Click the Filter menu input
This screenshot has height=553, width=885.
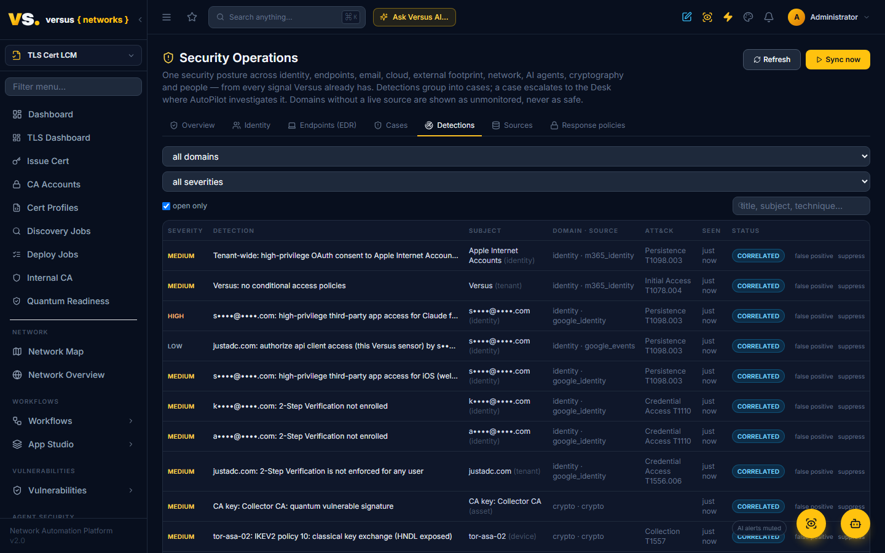click(x=73, y=87)
